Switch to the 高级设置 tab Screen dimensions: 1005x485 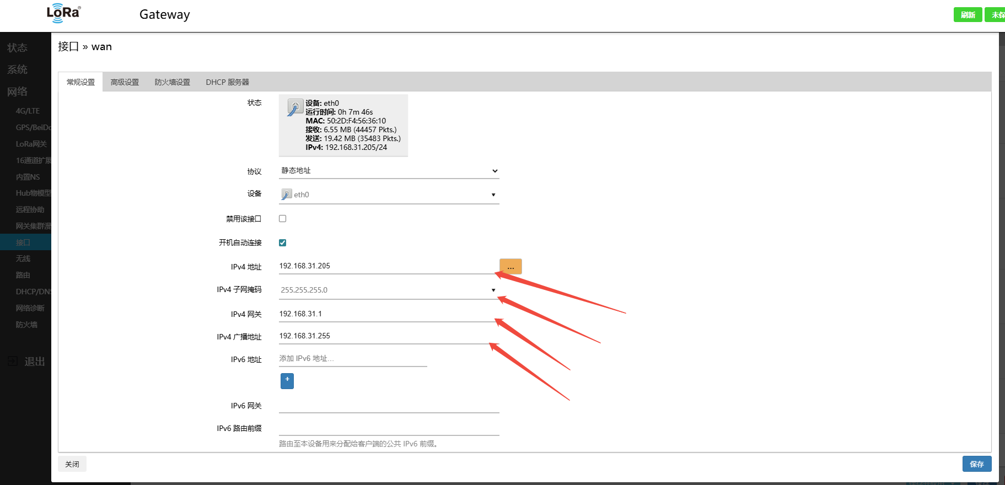tap(125, 82)
